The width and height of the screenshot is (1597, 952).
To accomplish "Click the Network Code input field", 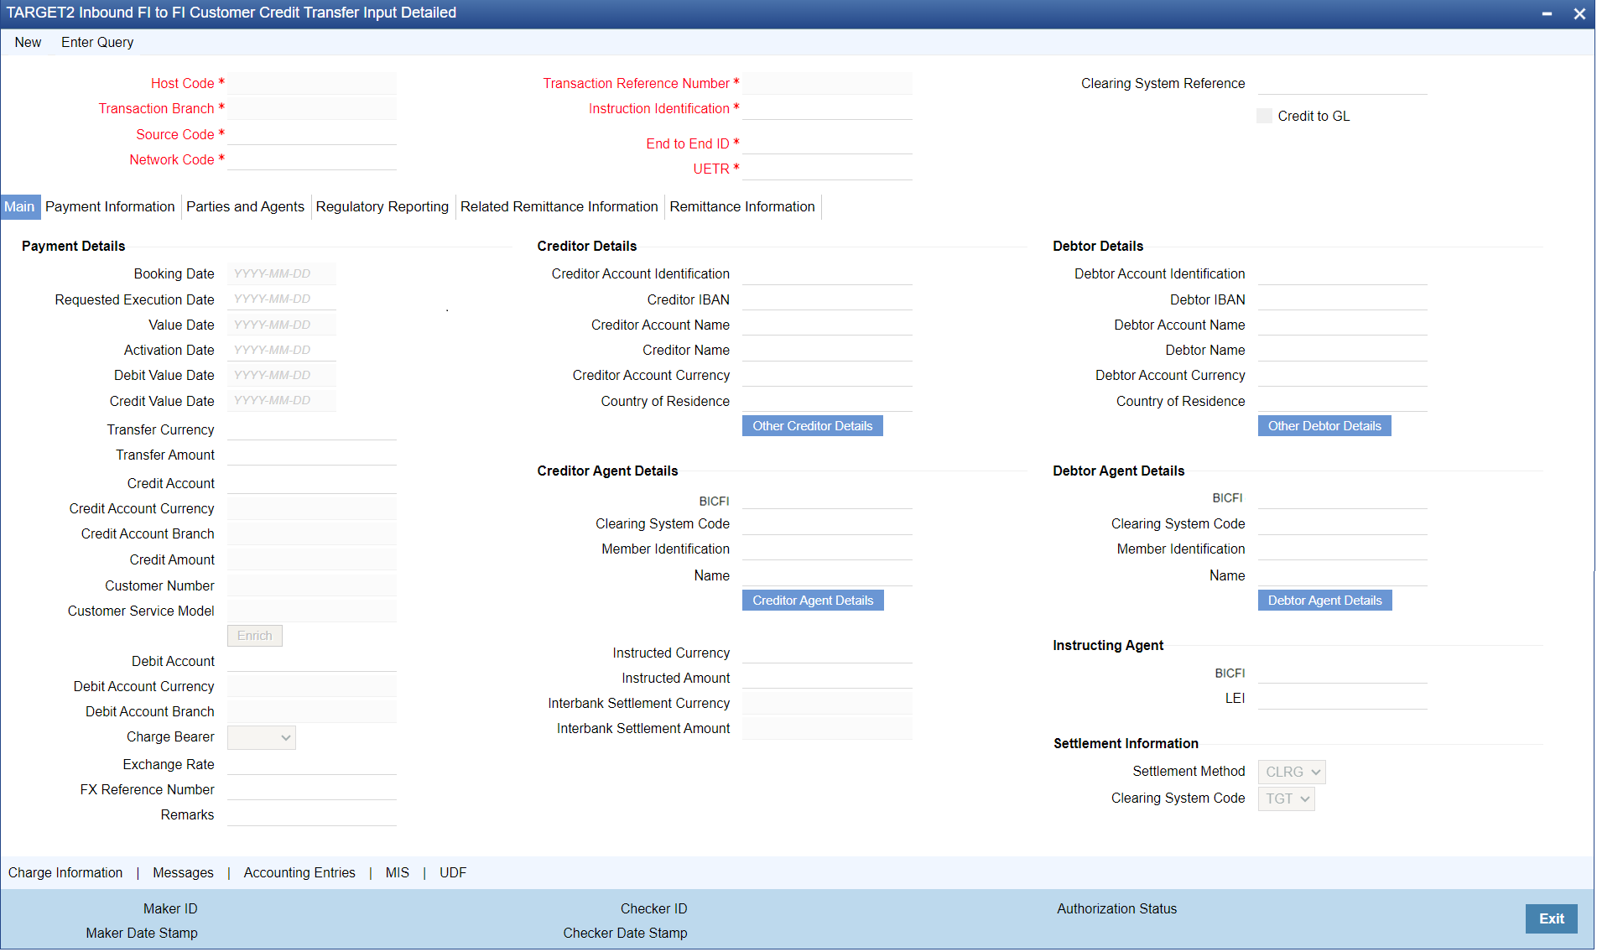I will 312,159.
